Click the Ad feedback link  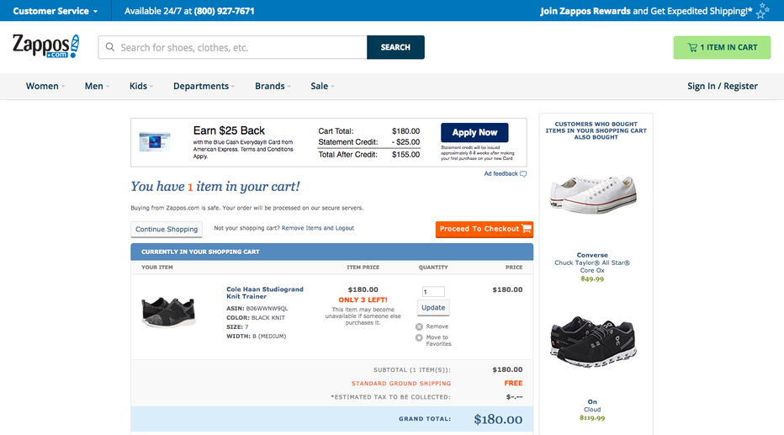tap(501, 174)
